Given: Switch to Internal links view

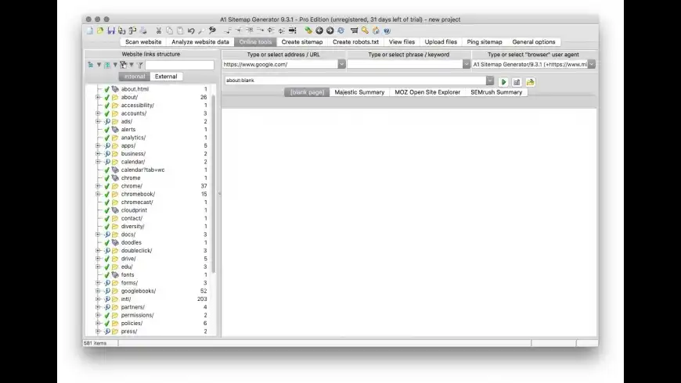Looking at the screenshot, I should pyautogui.click(x=135, y=77).
